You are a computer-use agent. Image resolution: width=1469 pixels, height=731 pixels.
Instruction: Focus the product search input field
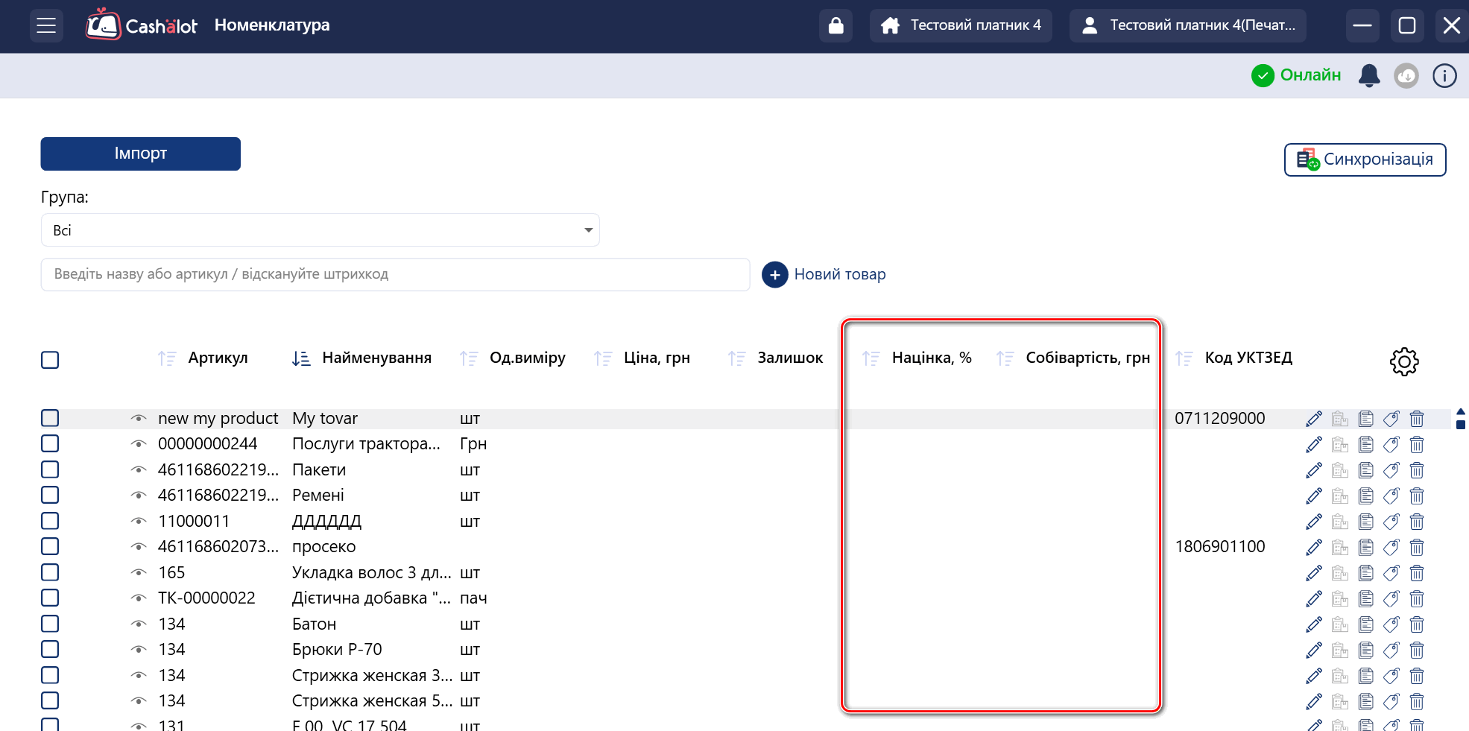pos(395,274)
